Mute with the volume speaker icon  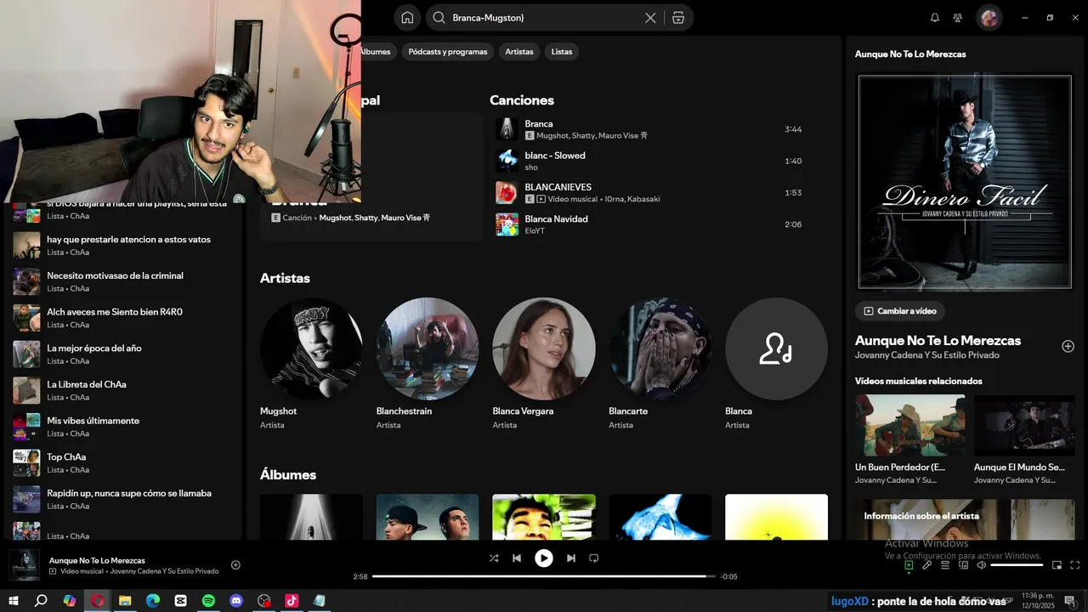(981, 565)
